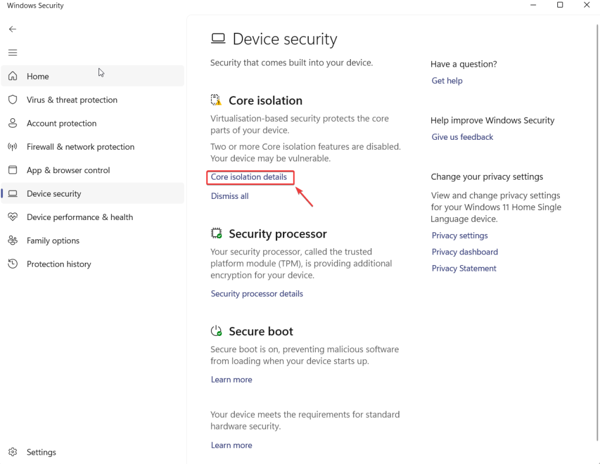Viewport: 600px width, 464px height.
Task: Open Firewall & network protection icon
Action: pyautogui.click(x=13, y=147)
